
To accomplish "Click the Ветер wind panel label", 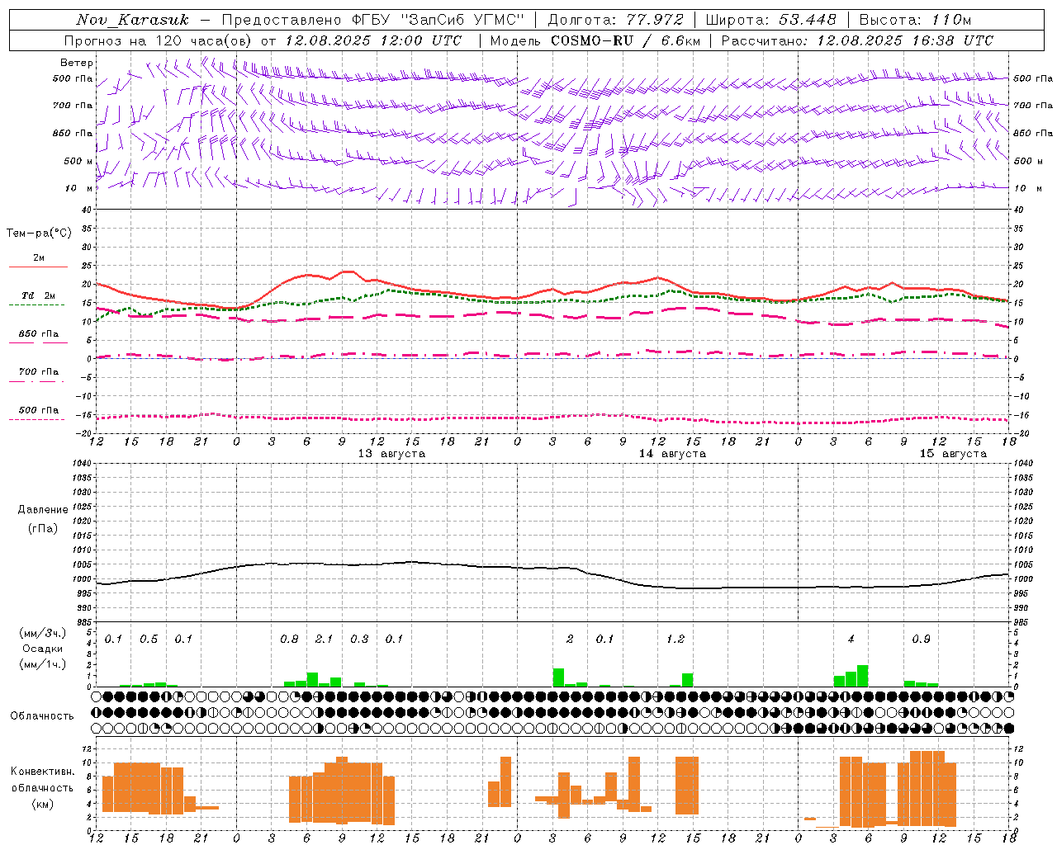I will (x=77, y=63).
